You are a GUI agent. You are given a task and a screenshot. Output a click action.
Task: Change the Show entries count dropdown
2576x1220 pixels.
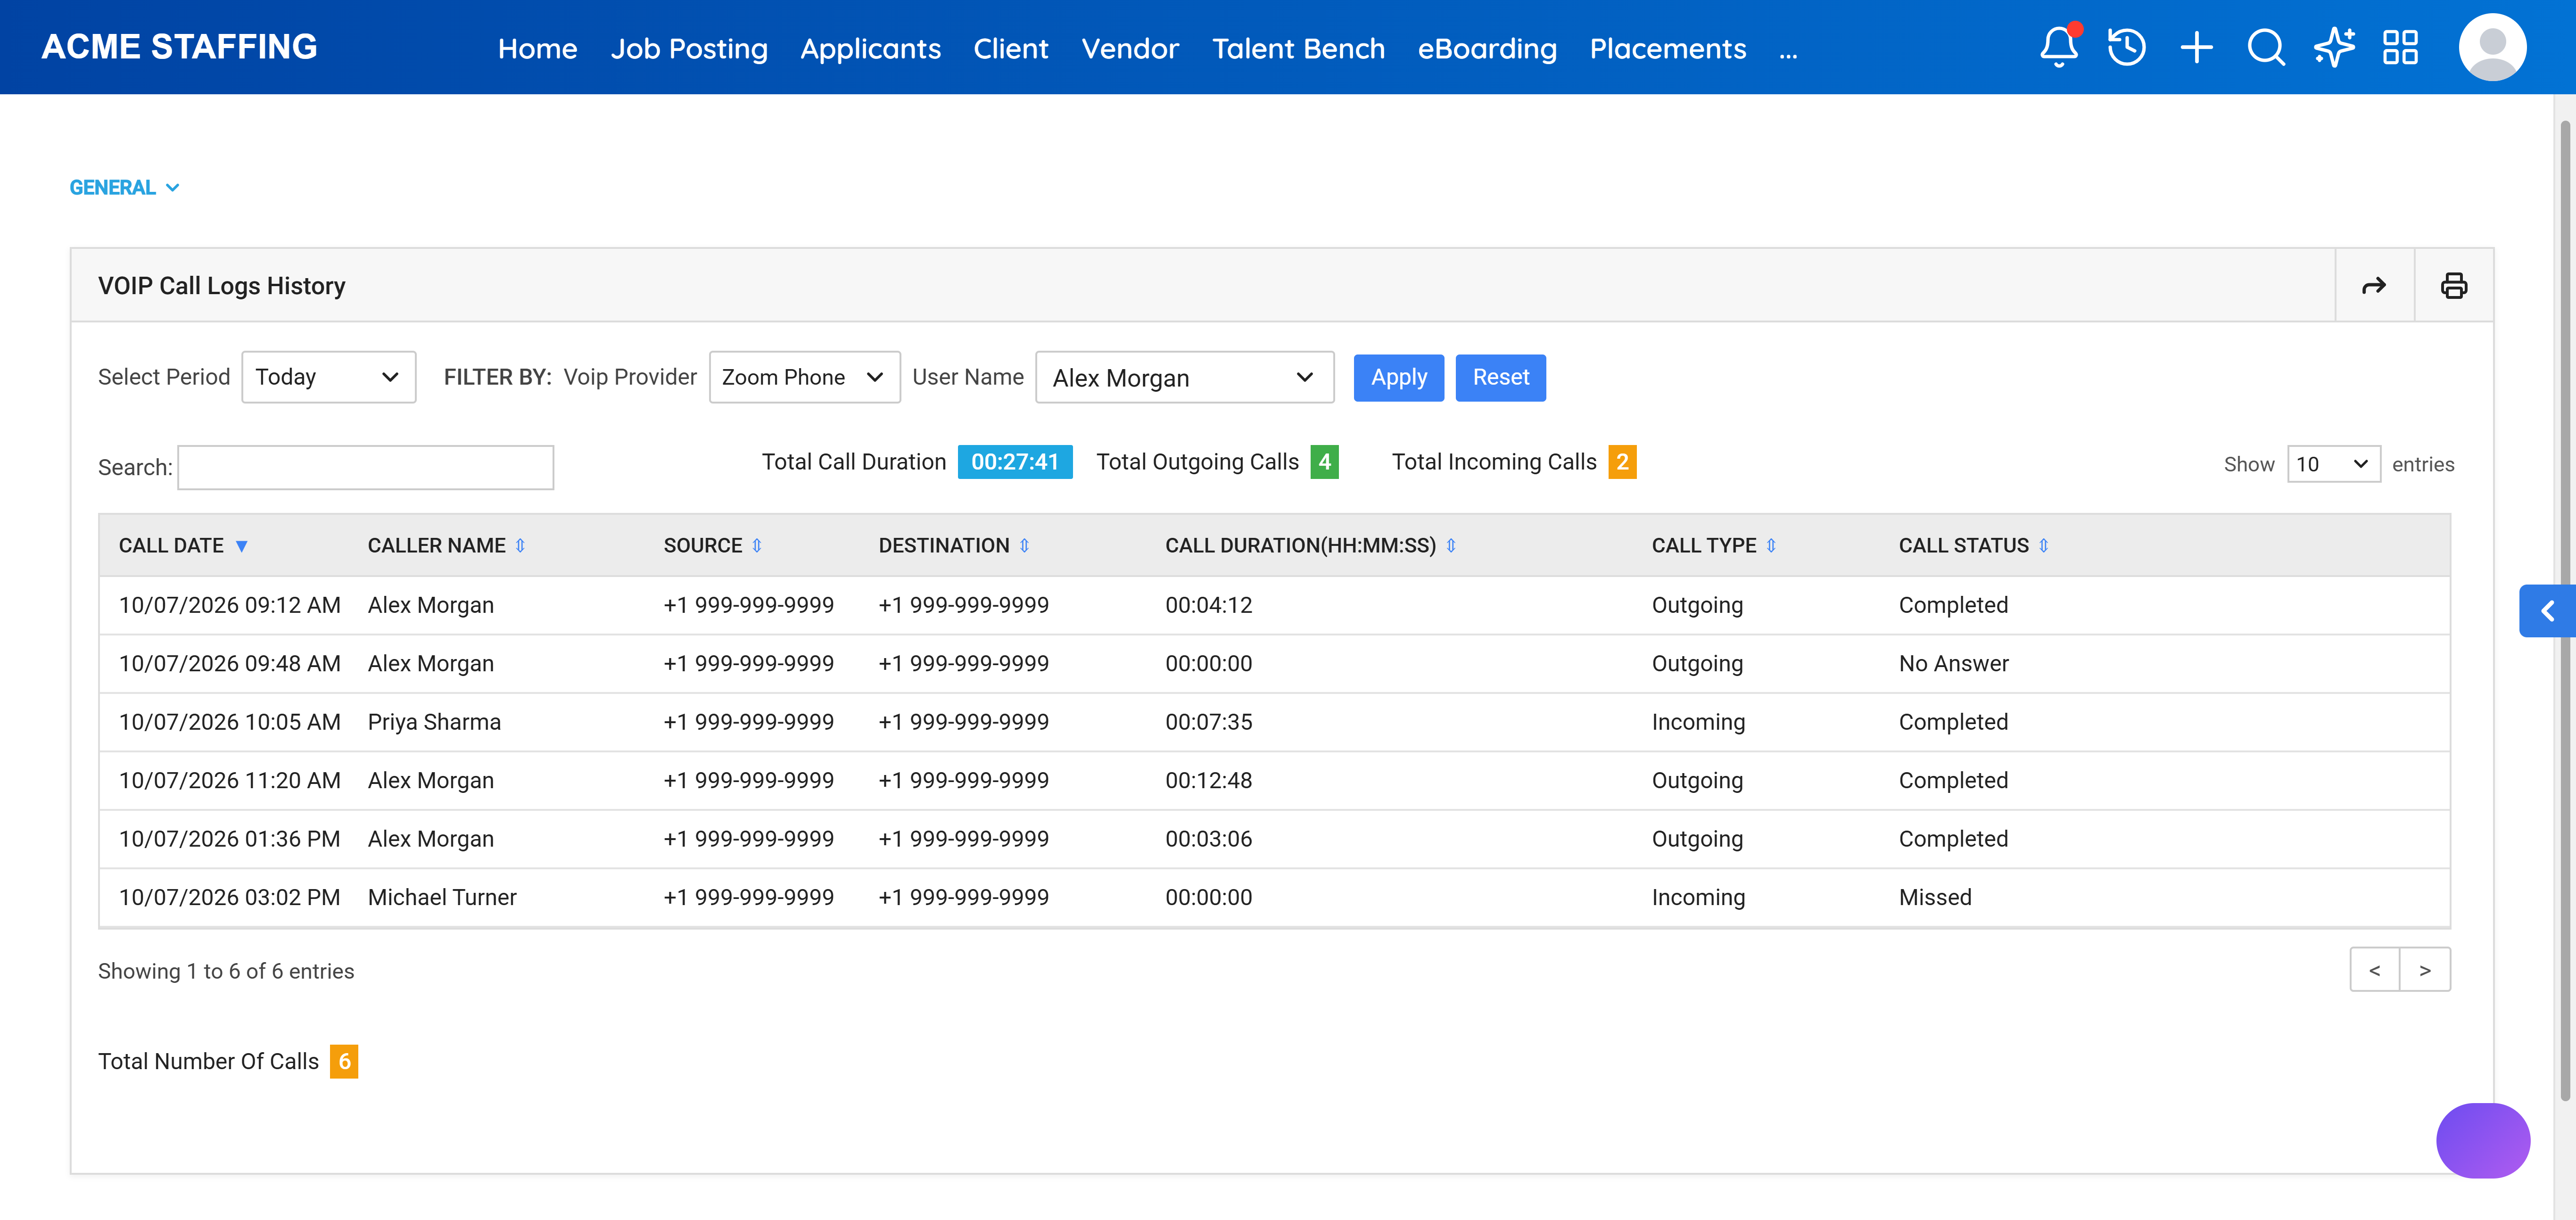(x=2333, y=464)
